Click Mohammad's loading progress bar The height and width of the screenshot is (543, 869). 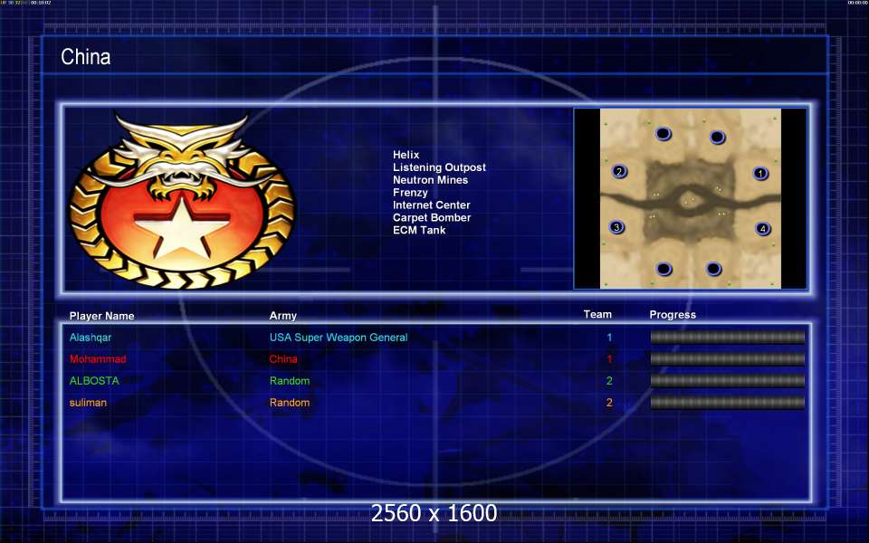tap(728, 359)
